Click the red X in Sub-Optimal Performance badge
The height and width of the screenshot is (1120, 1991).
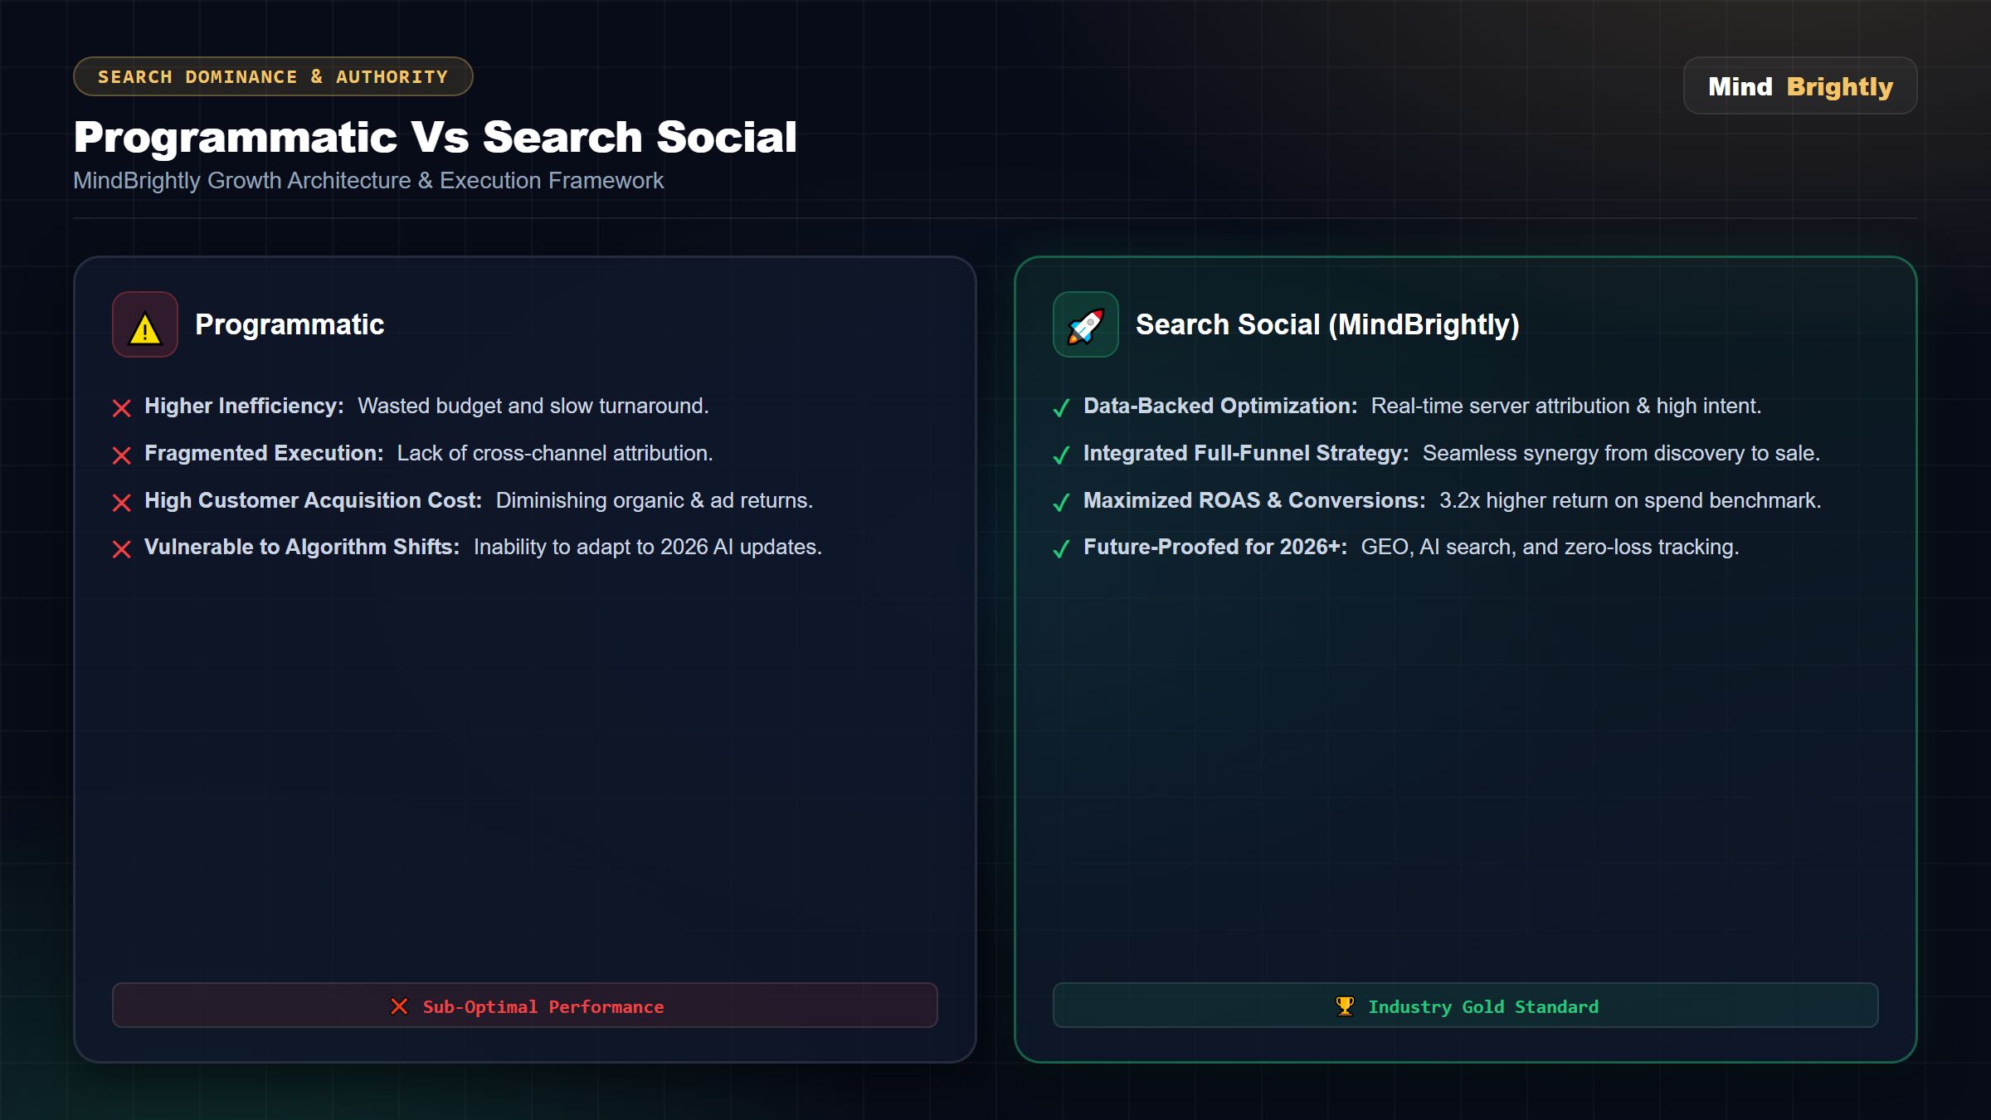(399, 1006)
